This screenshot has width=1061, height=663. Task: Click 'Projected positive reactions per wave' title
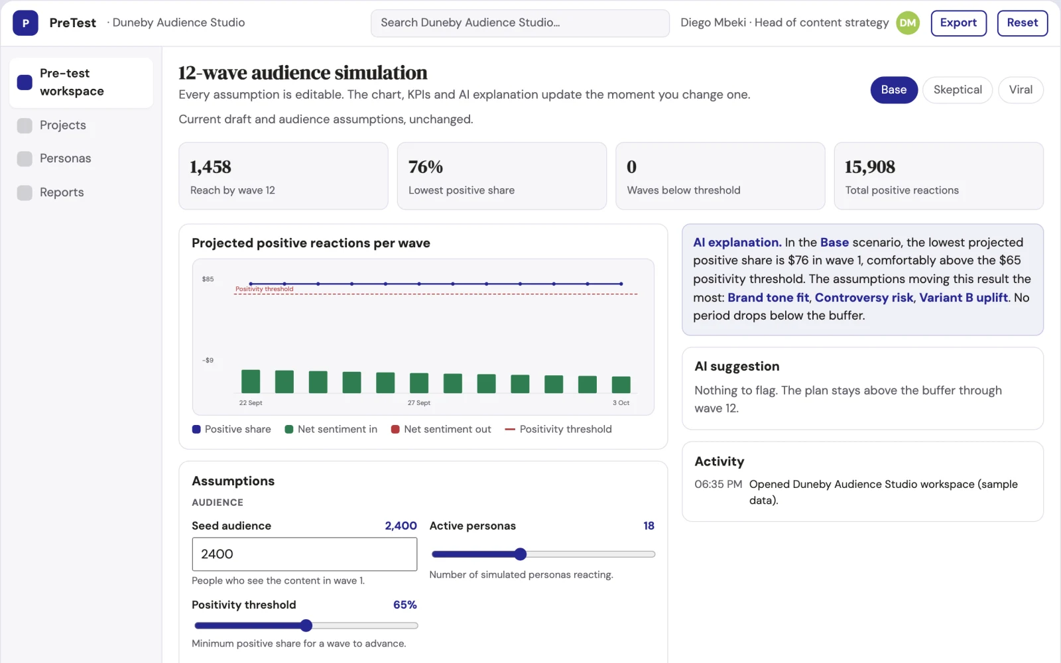311,243
